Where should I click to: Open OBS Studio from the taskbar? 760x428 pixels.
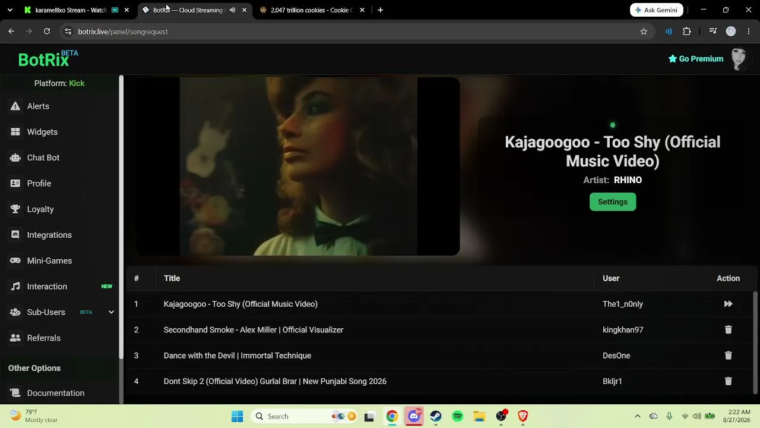pos(502,416)
